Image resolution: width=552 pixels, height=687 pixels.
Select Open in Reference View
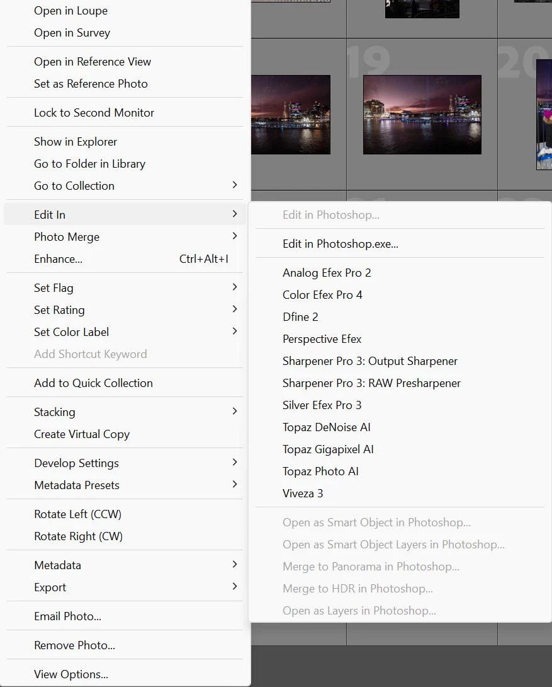click(x=125, y=61)
